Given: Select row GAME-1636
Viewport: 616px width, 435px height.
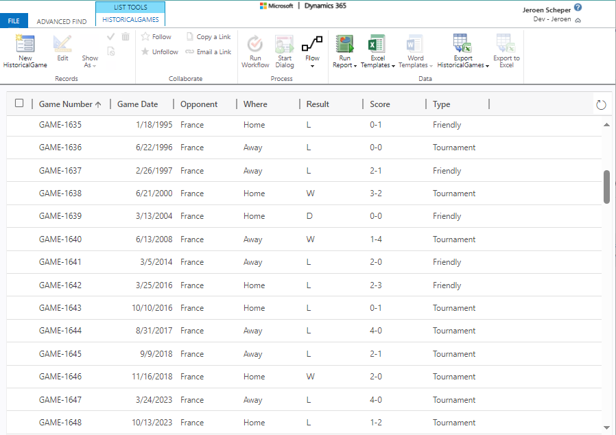Looking at the screenshot, I should [x=304, y=148].
